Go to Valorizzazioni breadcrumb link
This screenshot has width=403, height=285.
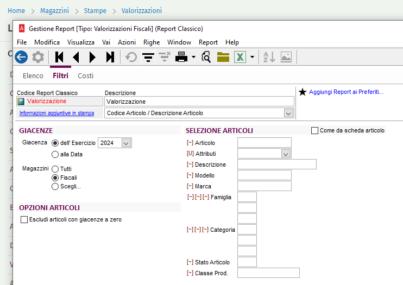click(x=142, y=11)
